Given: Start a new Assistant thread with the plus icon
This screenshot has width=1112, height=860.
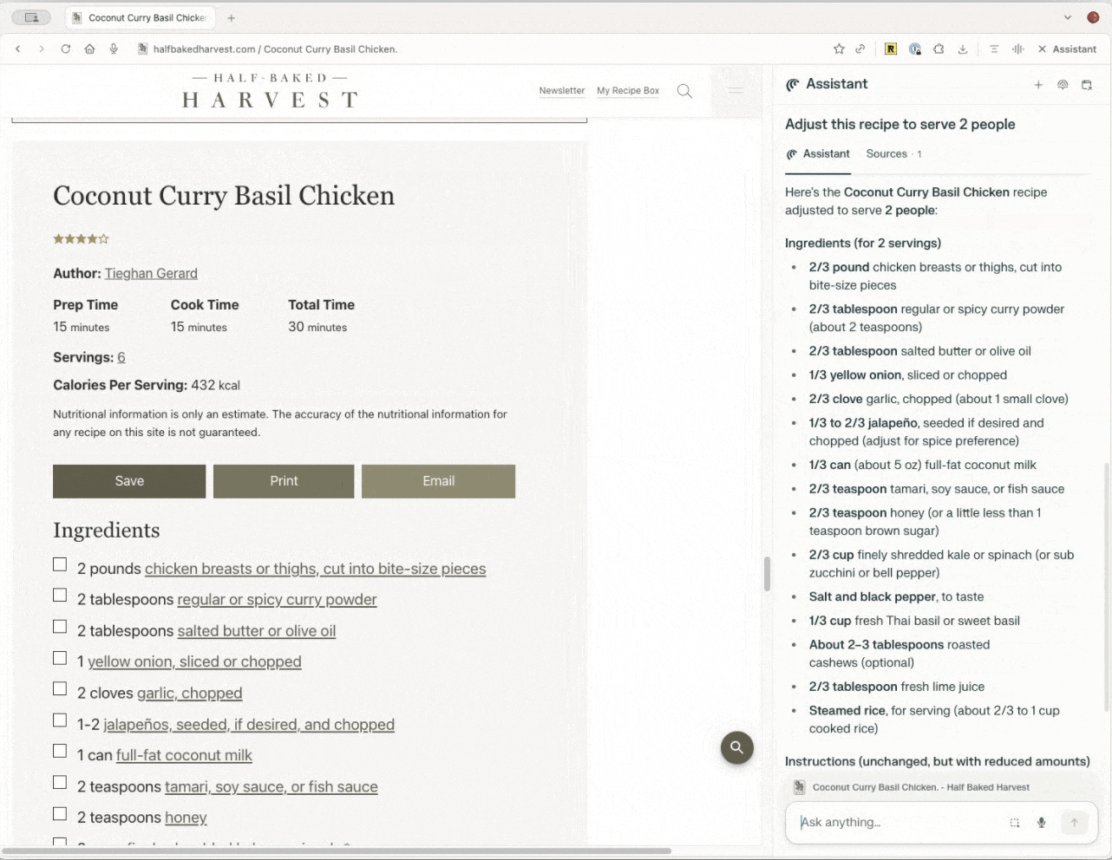Looking at the screenshot, I should coord(1038,85).
